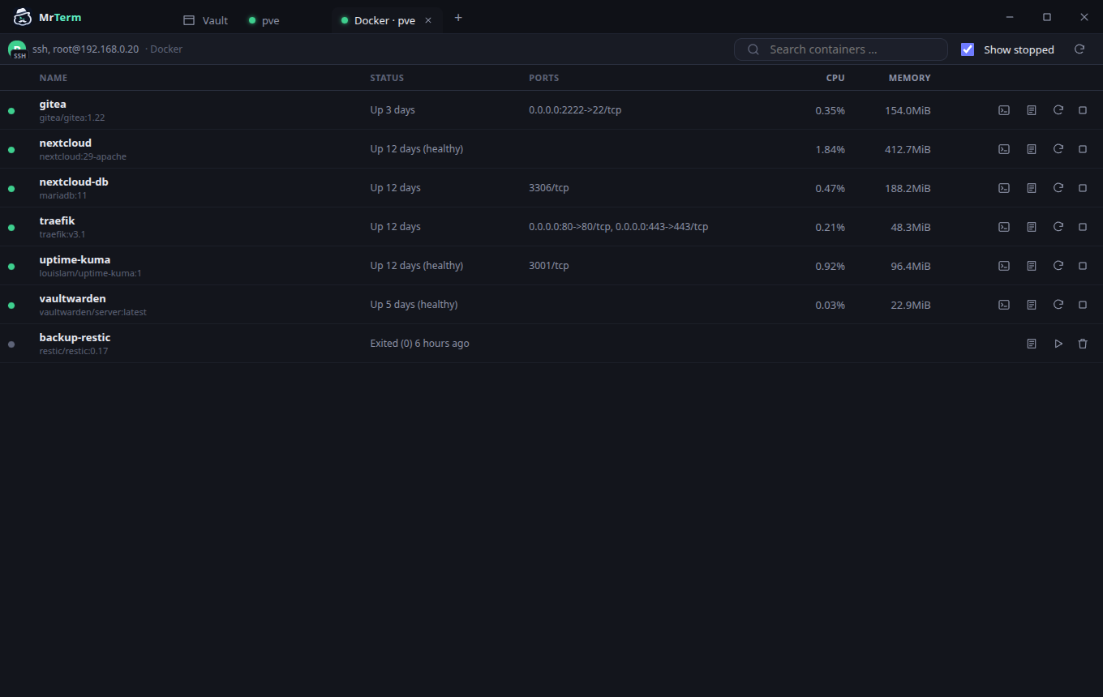
Task: Stop the nextcloud-db container
Action: tap(1083, 188)
